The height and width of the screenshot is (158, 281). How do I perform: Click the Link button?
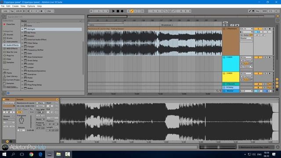(5, 11)
